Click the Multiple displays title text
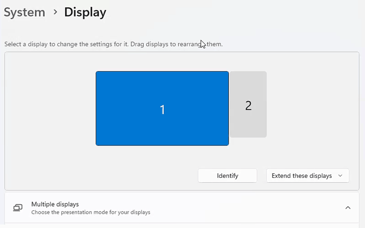The image size is (365, 228). click(55, 204)
